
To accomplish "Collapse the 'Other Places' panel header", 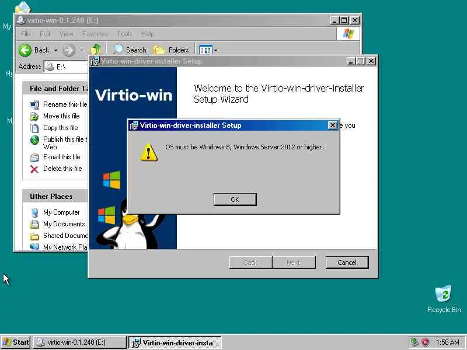I will pyautogui.click(x=55, y=197).
